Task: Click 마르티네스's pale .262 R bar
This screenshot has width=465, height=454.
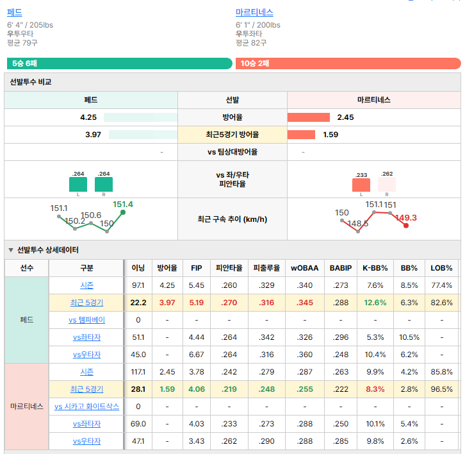Action: coord(387,184)
